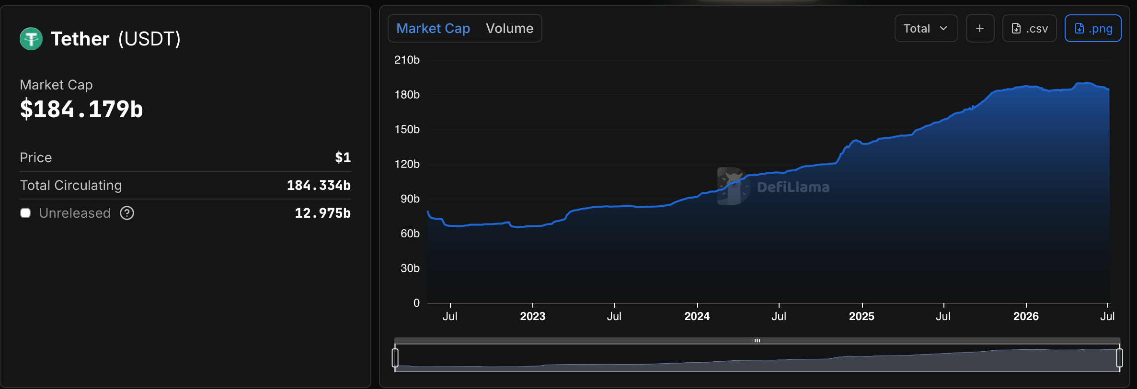Export the chart as .png
Screen dimensions: 1137x389
tap(1092, 28)
